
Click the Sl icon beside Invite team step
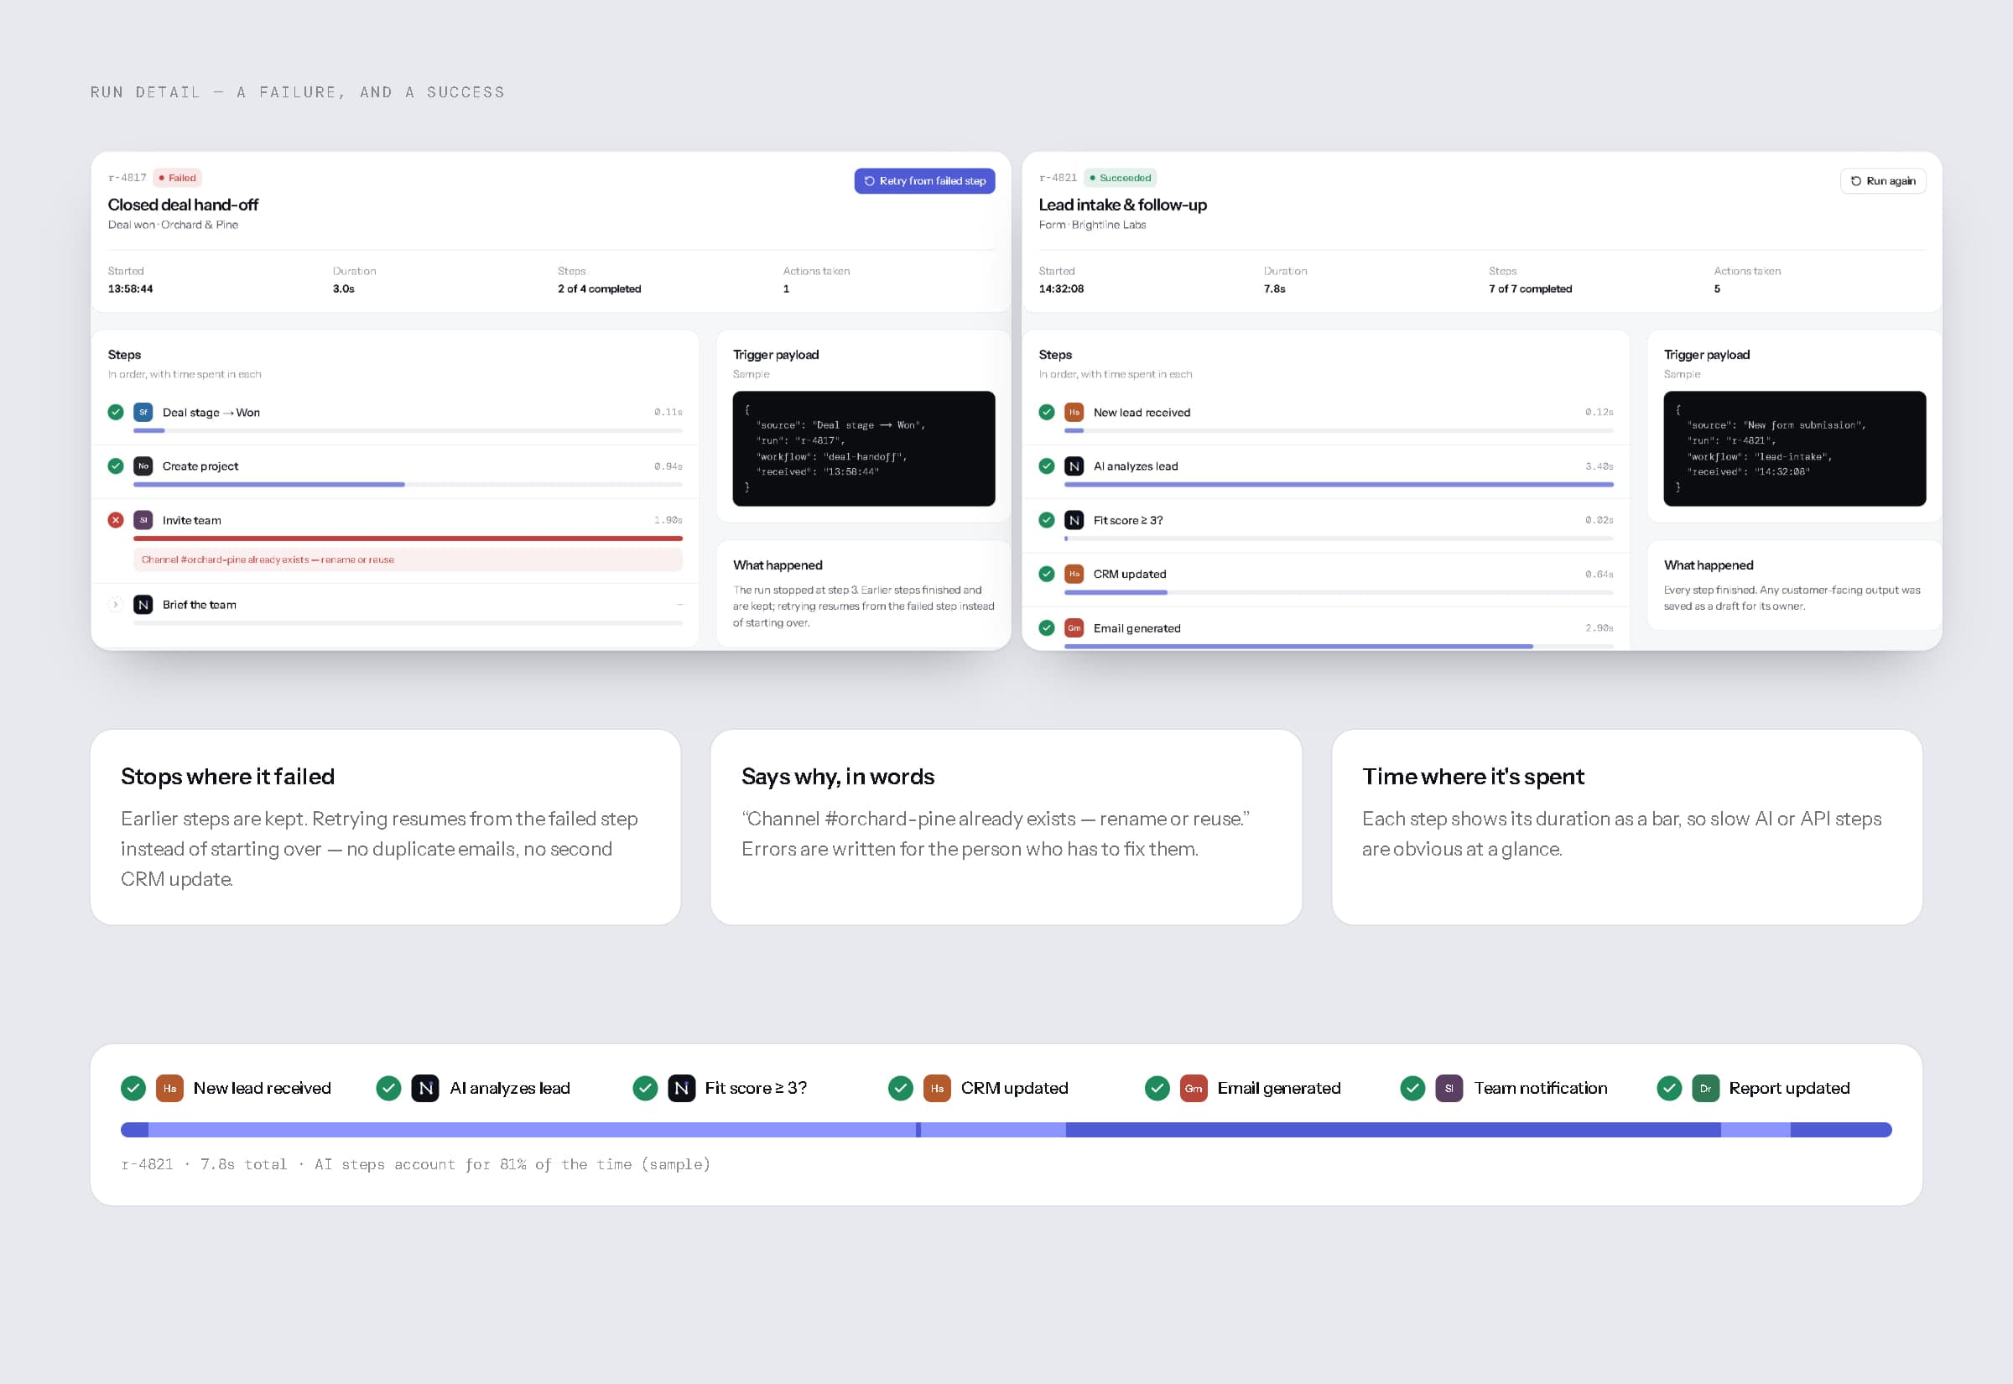(143, 520)
